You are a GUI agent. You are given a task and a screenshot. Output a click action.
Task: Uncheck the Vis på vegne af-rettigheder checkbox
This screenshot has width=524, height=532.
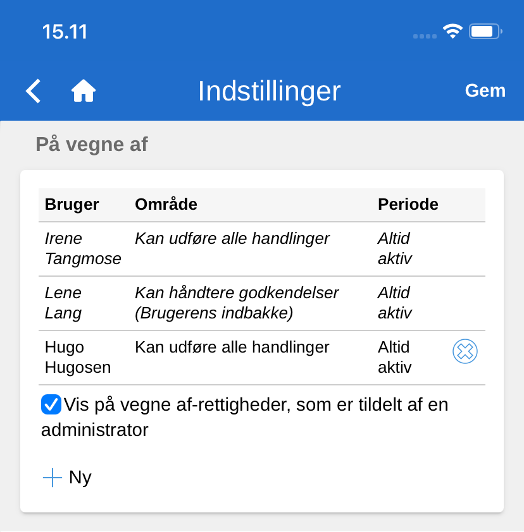click(x=51, y=404)
